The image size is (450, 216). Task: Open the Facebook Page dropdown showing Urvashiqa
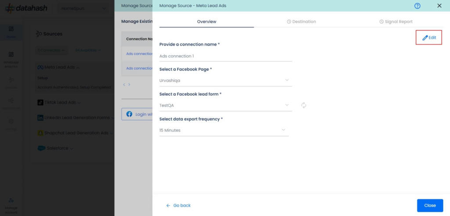225,81
